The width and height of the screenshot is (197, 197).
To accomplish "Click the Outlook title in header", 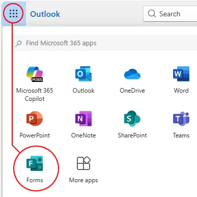I will [x=45, y=14].
